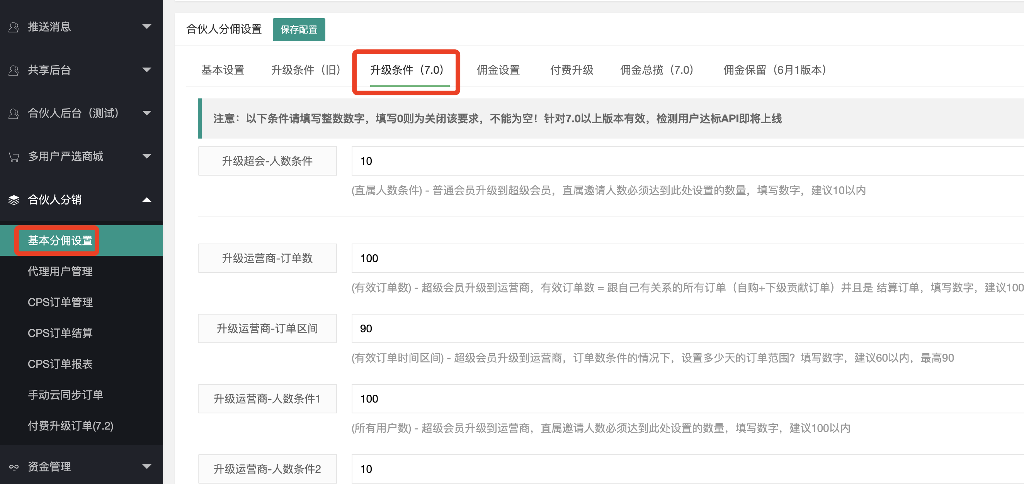
Task: Toggle the 合伙人分销 sidebar section
Action: pyautogui.click(x=82, y=200)
